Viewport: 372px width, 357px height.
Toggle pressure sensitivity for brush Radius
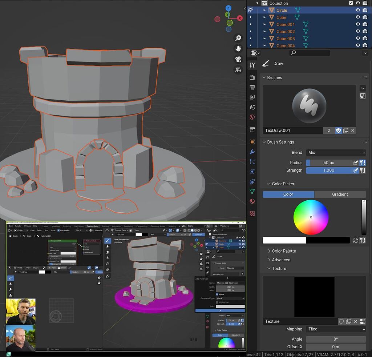click(x=356, y=163)
